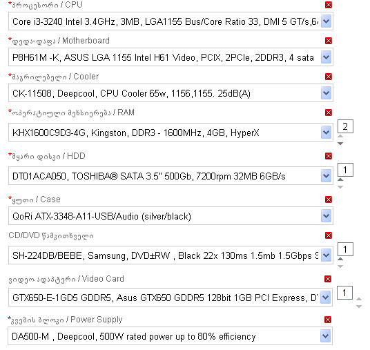Expand the Kingston RAM dropdown
370x350 pixels.
tap(326, 133)
